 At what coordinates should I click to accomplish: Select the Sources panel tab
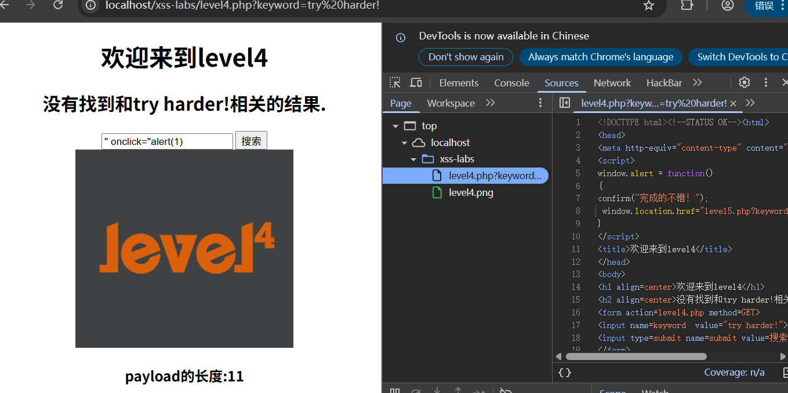561,83
